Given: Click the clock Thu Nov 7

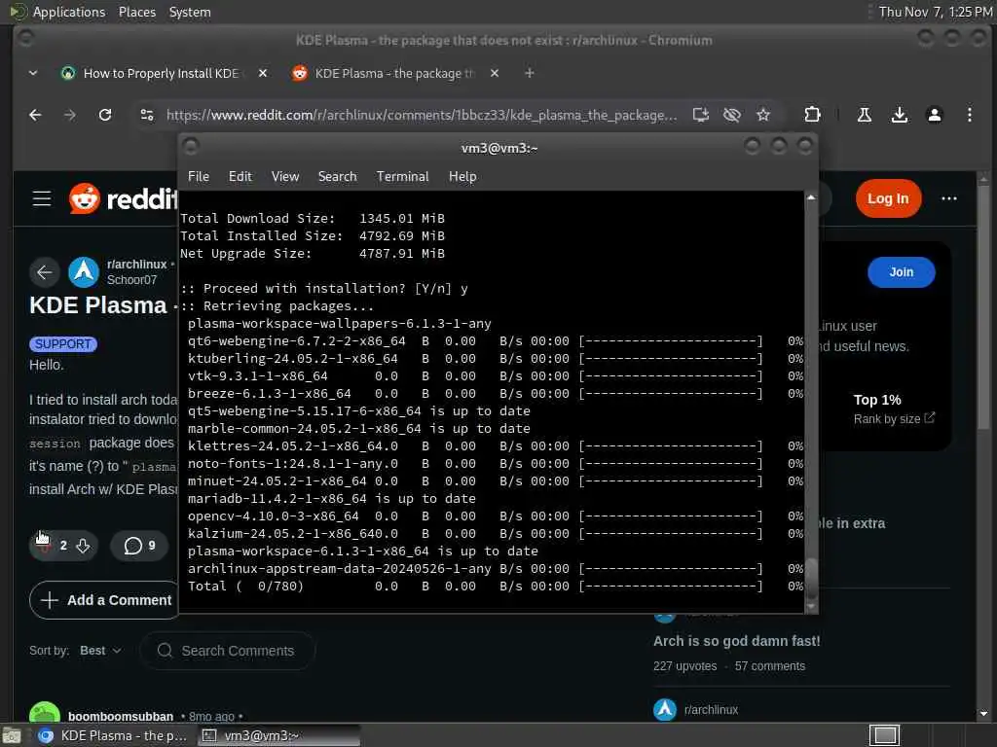Looking at the screenshot, I should click(936, 12).
